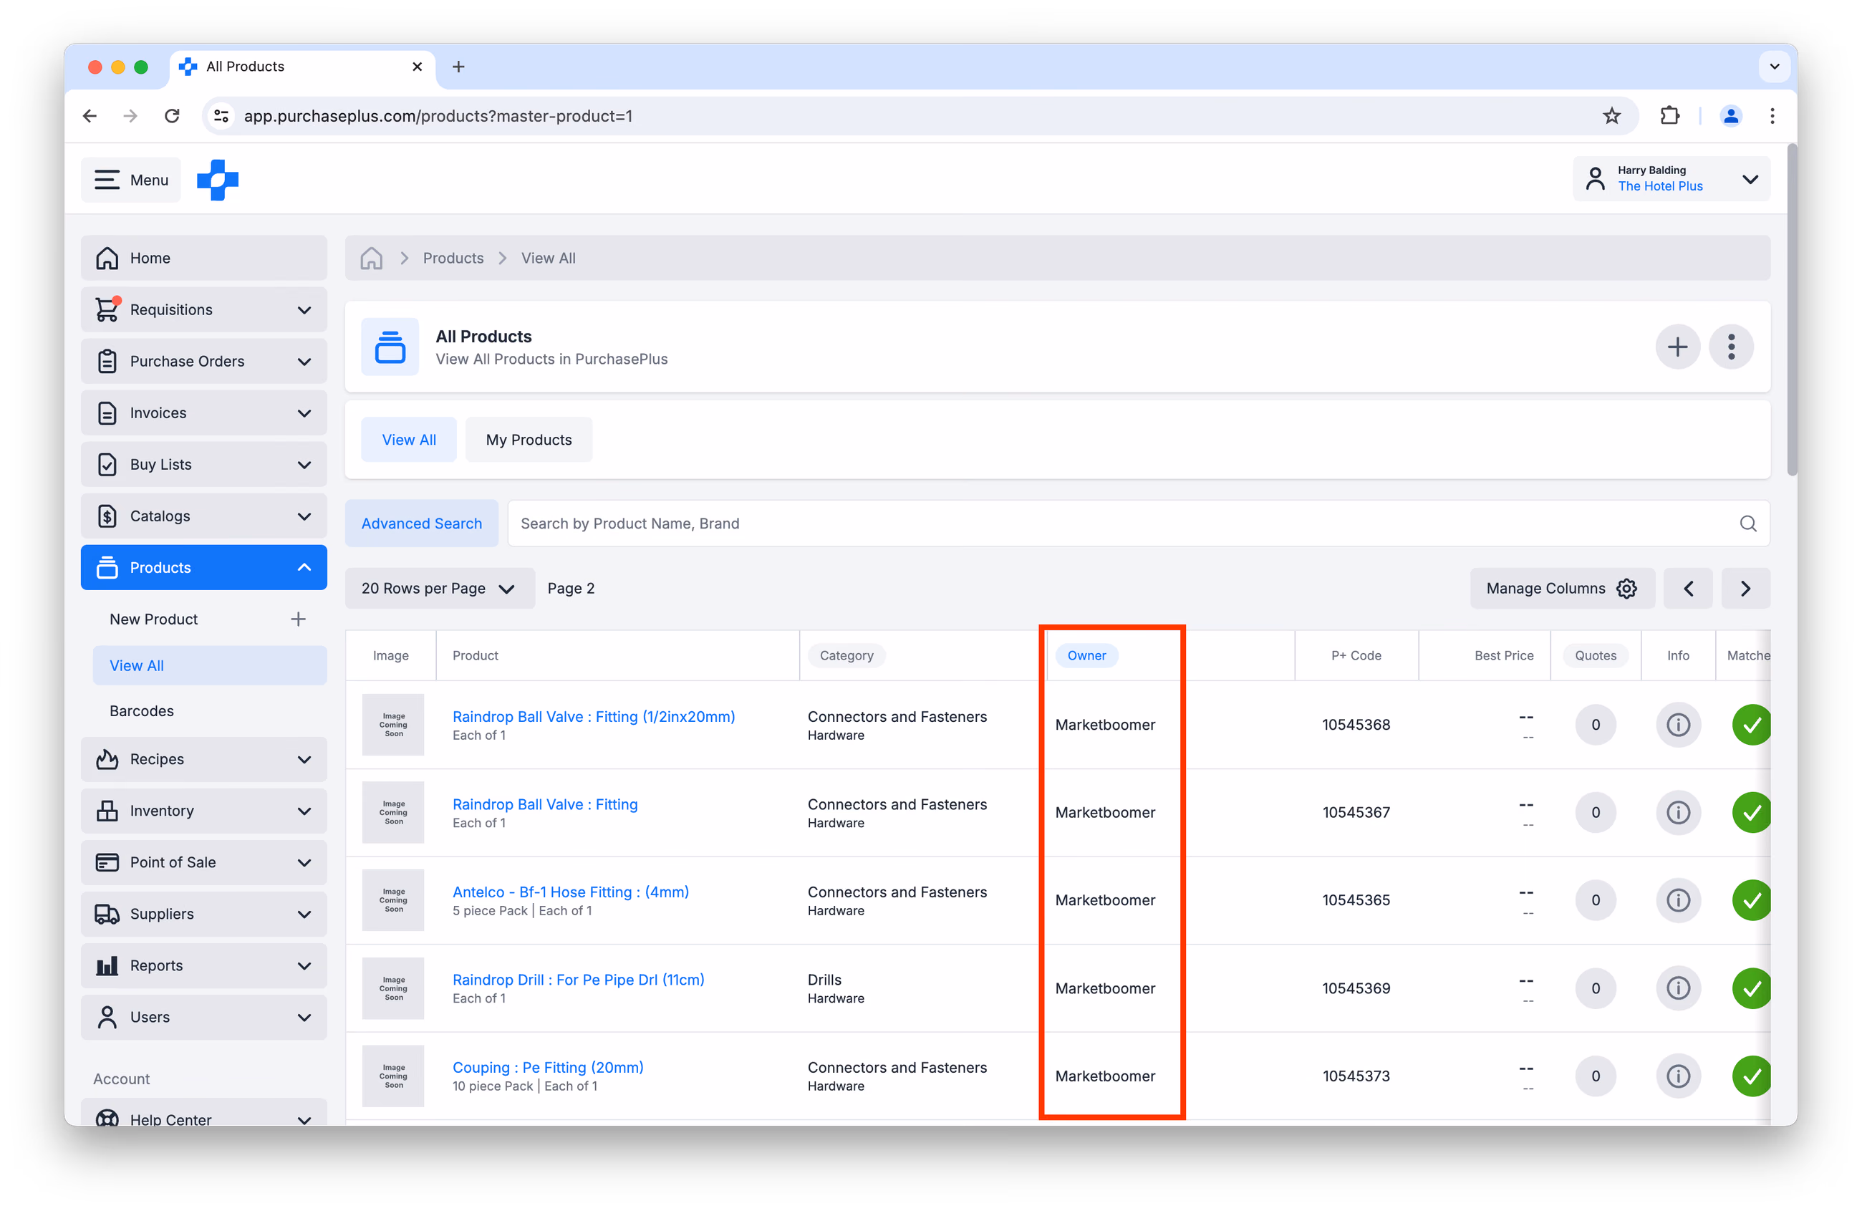Open the Users sidebar menu
The width and height of the screenshot is (1862, 1211).
[203, 1018]
